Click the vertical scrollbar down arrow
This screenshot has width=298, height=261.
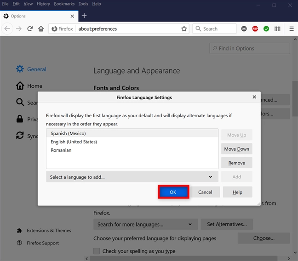(295, 253)
